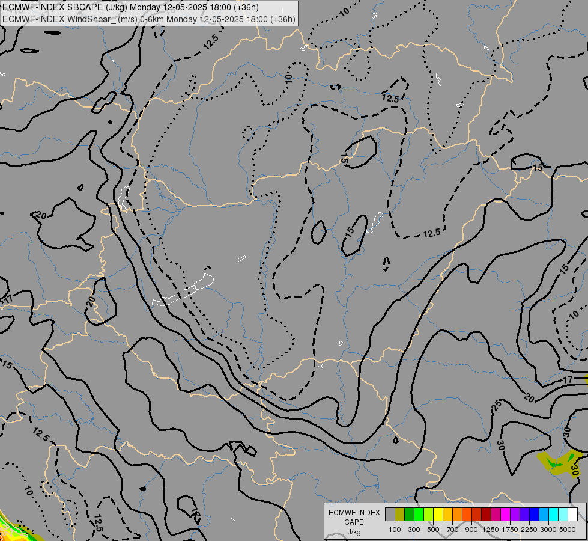Viewport: 588px width, 541px height.
Task: Click the 1250 legend value
Action: tap(491, 530)
